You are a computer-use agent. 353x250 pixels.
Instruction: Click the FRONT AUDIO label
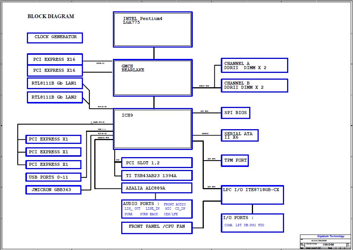click(175, 204)
